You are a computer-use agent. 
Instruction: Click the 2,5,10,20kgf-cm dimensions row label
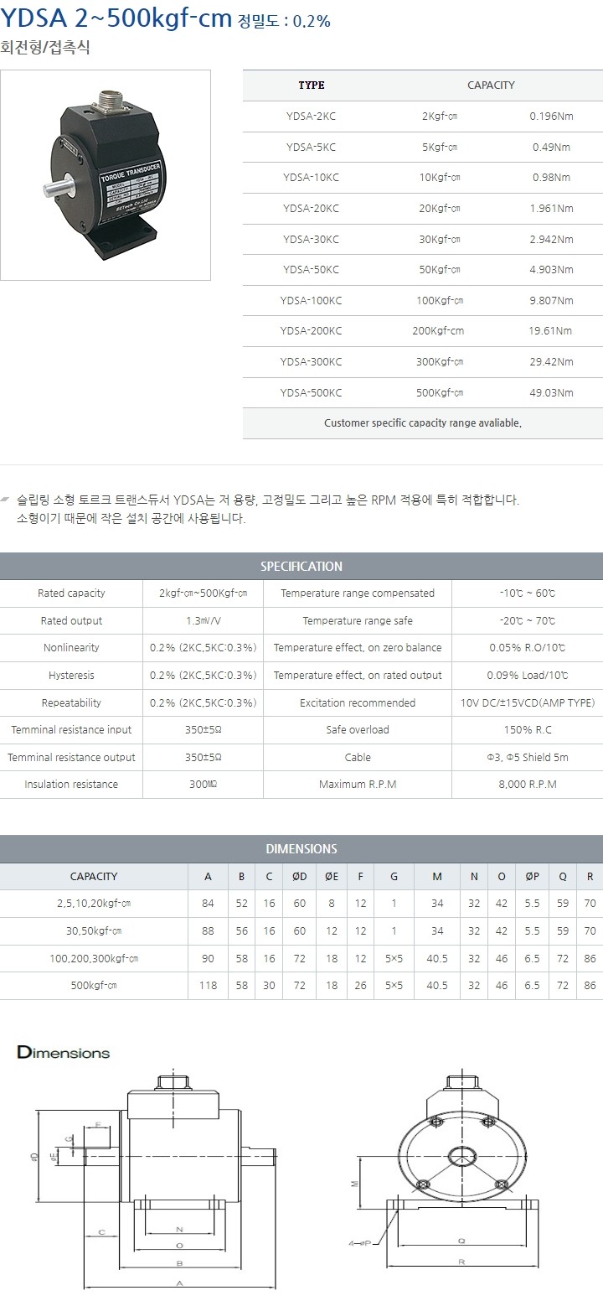pos(94,904)
